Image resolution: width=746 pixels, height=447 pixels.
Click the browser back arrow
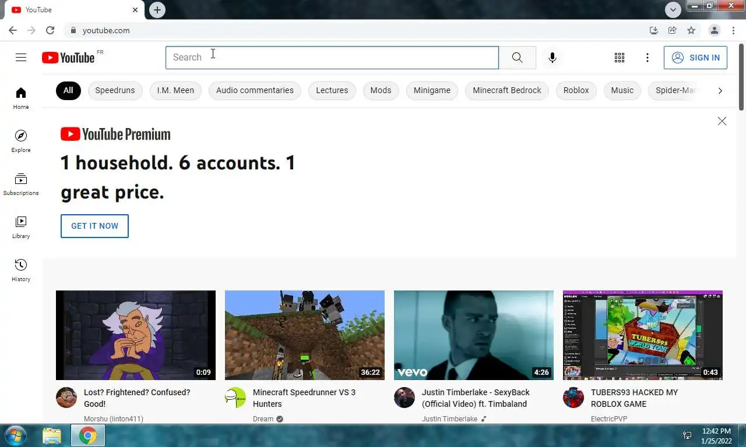pyautogui.click(x=13, y=30)
